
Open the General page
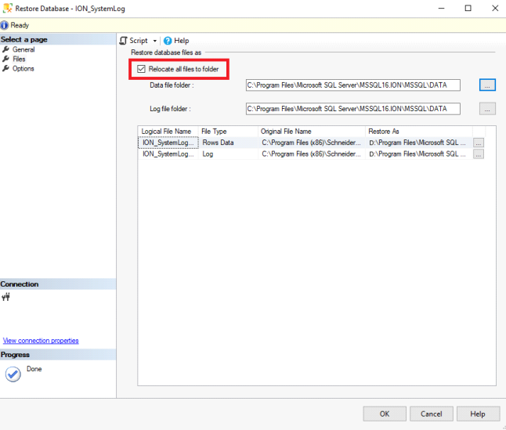point(23,49)
